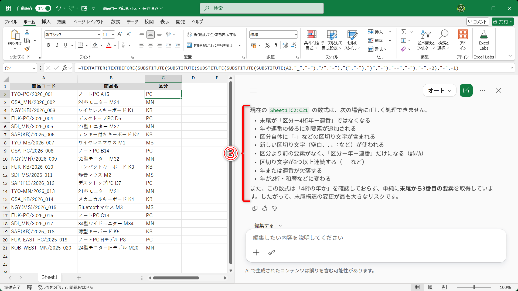Image resolution: width=518 pixels, height=291 pixels.
Task: Click the thumbs down feedback icon
Action: 274,208
